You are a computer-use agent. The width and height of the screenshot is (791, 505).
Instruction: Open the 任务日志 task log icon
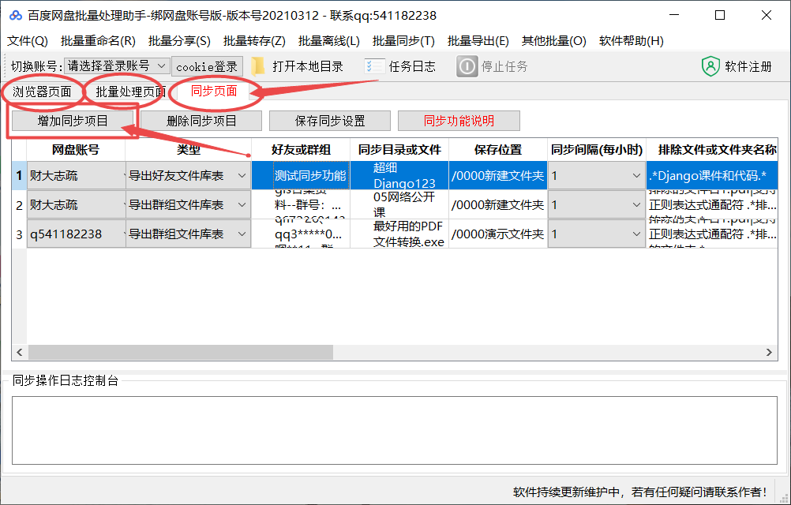click(x=376, y=66)
